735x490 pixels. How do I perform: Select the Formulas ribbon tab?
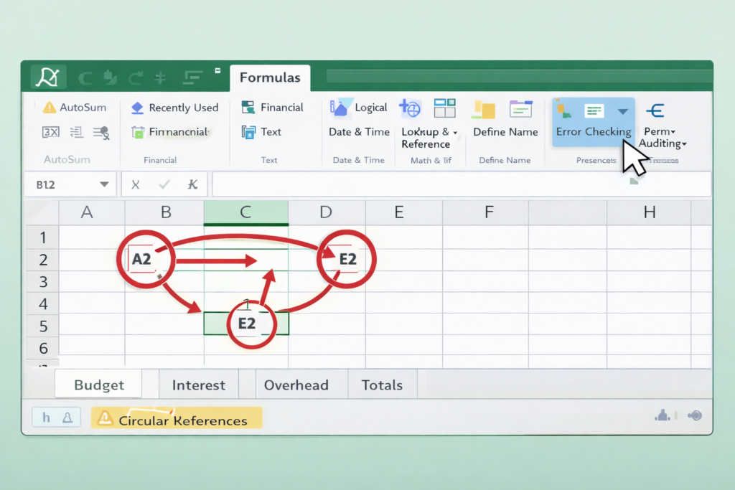[270, 77]
